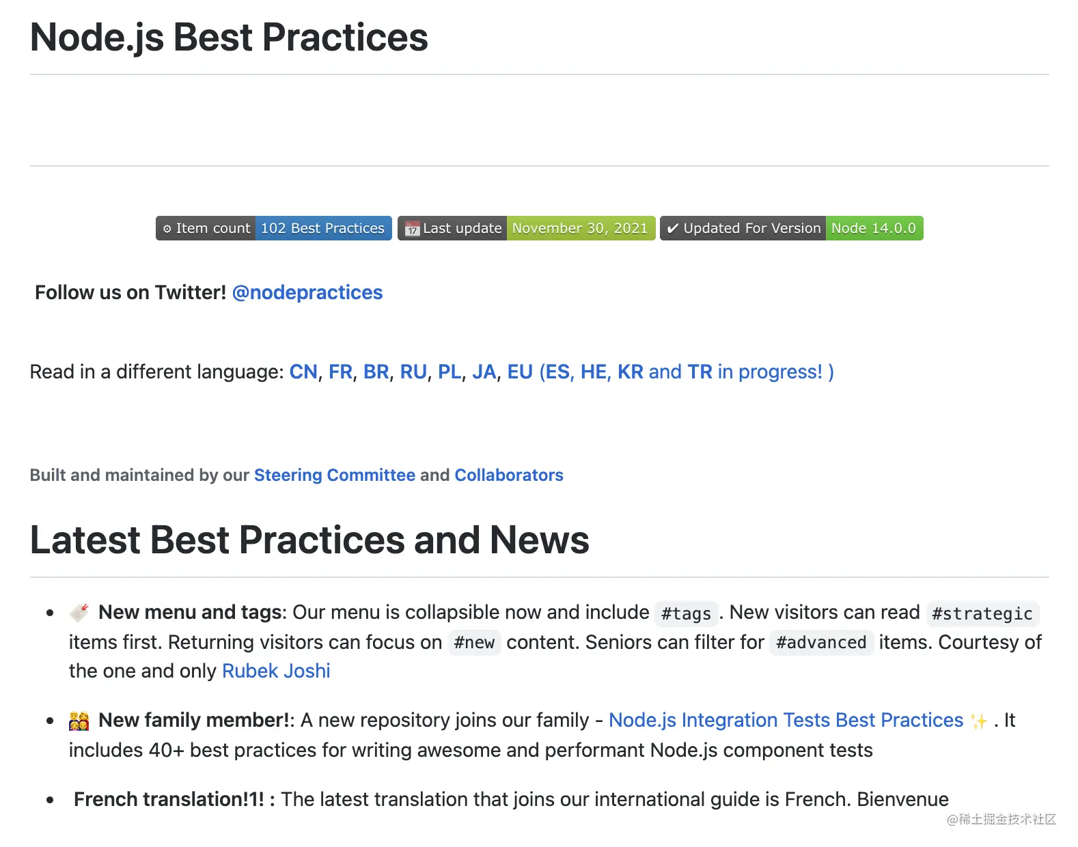Click the EU language link
The width and height of the screenshot is (1078, 847).
click(x=520, y=372)
